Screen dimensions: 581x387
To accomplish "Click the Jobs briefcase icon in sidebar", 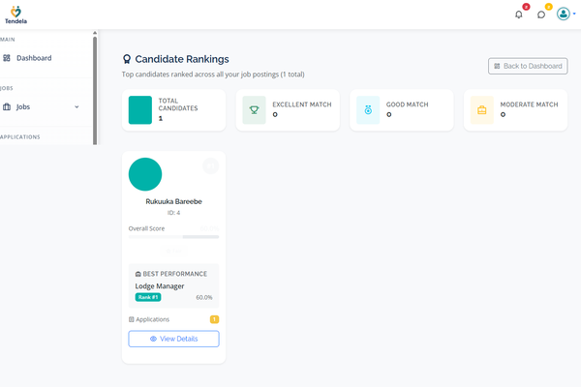I will point(7,106).
